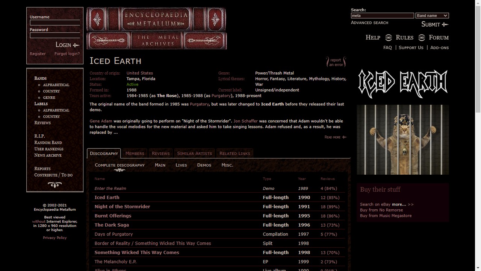Open Reports in the sidebar

(42, 169)
